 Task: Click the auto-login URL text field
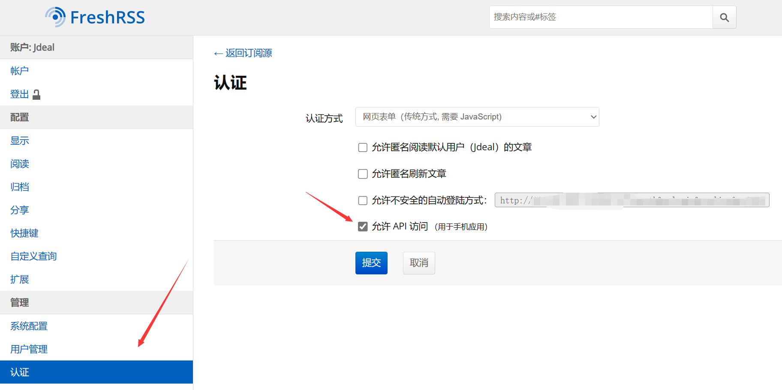(x=632, y=200)
